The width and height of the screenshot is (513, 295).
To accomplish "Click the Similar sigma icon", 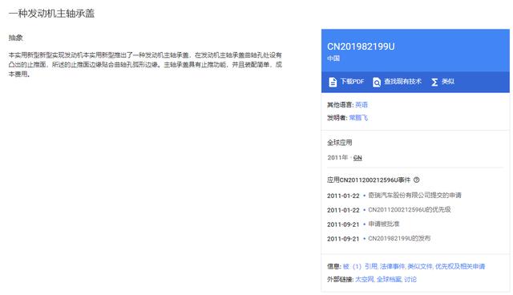I will pos(434,82).
